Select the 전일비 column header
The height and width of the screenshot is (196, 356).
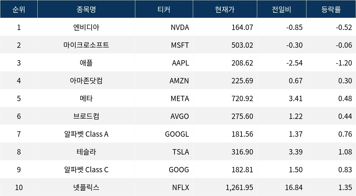point(281,9)
